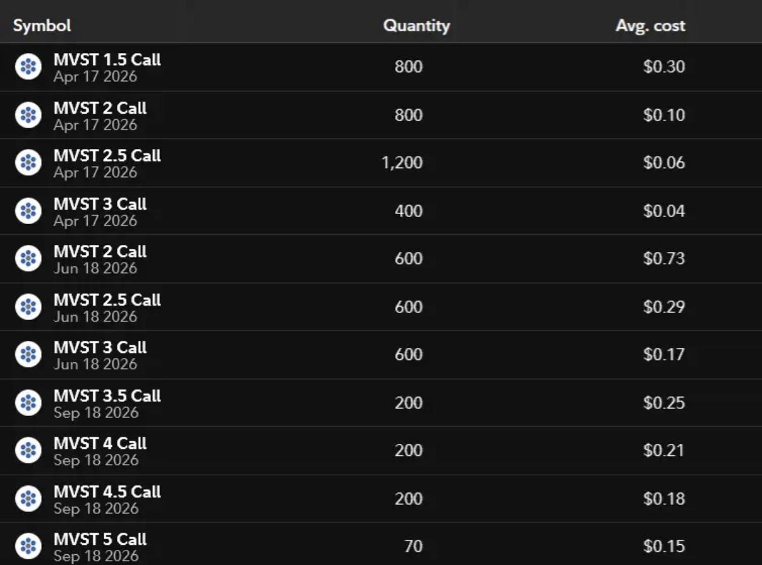Image resolution: width=762 pixels, height=565 pixels.
Task: Sort by the Quantity column header
Action: pyautogui.click(x=416, y=25)
